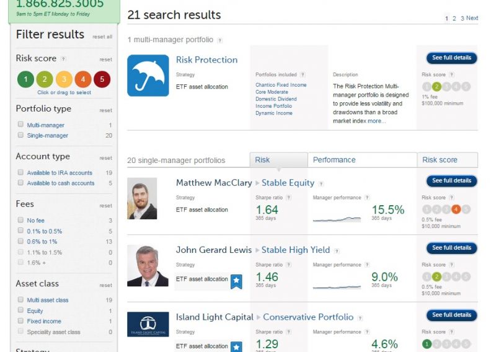496x352 pixels.
Task: Click the Risk Protection umbrella icon
Action: pos(148,76)
